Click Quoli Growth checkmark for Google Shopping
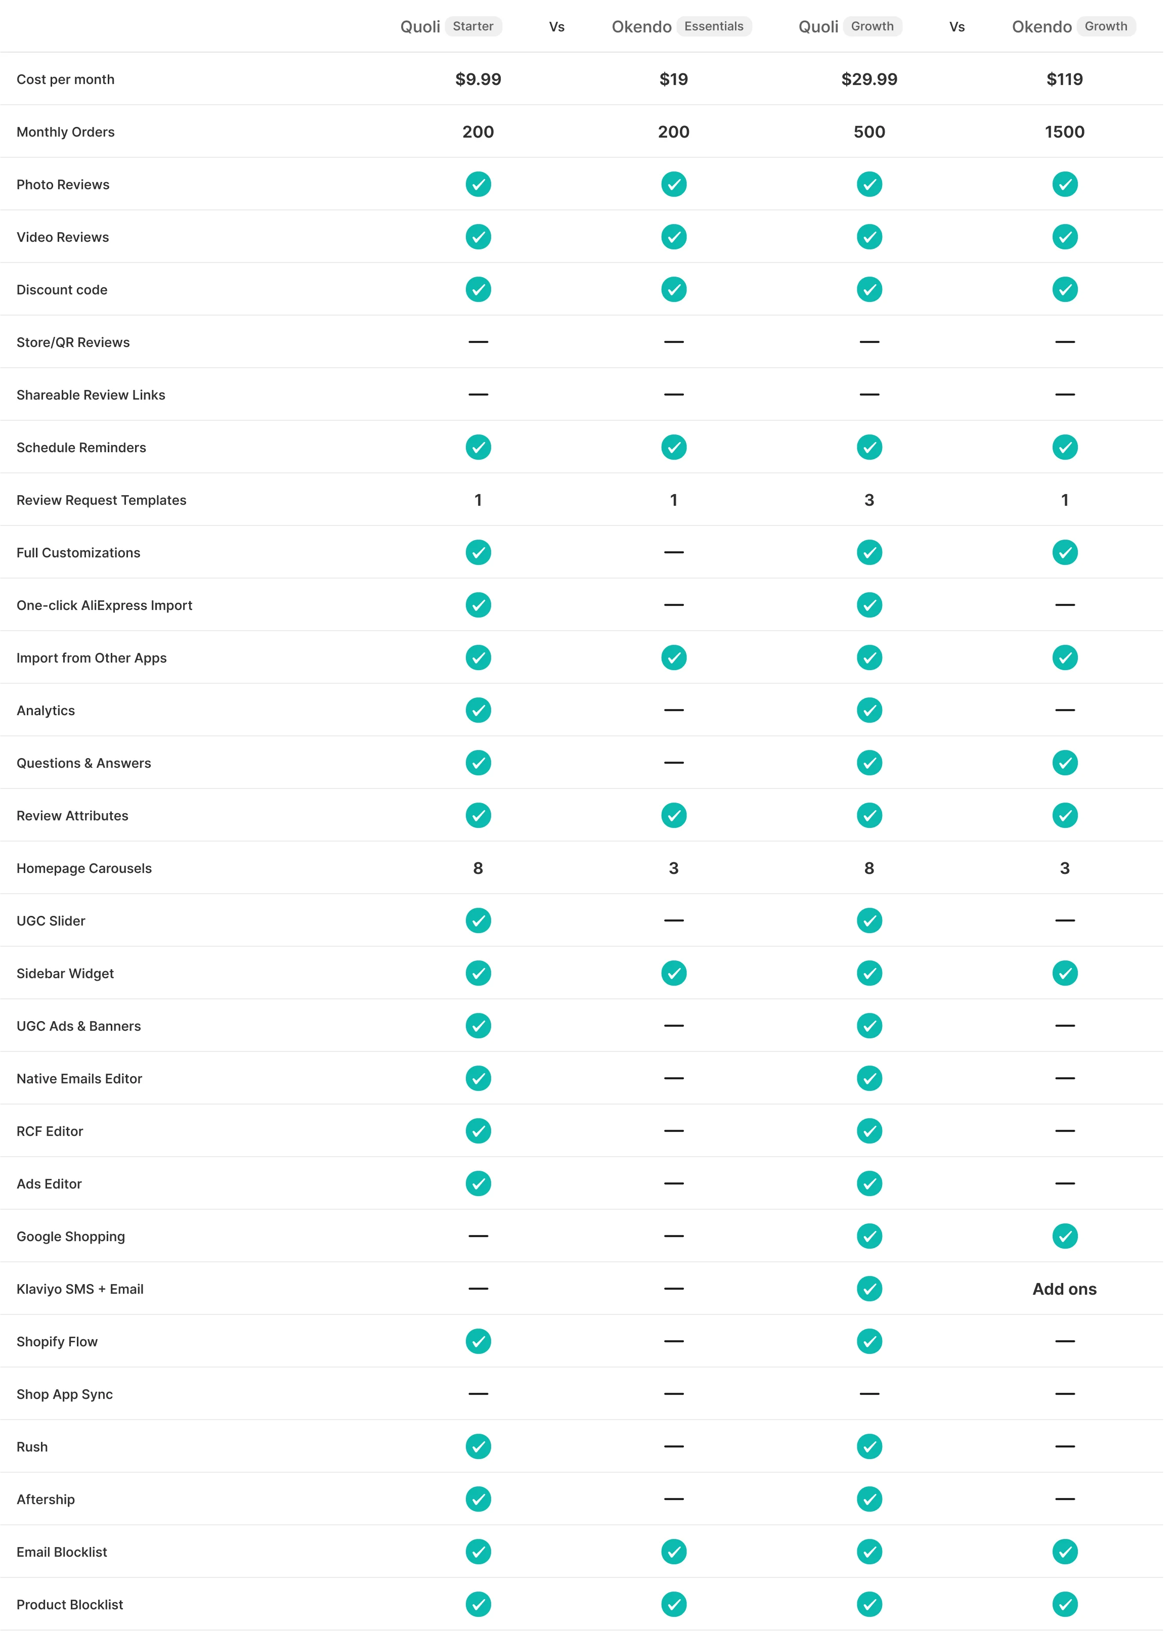Viewport: 1174px width, 1631px height. [x=869, y=1236]
